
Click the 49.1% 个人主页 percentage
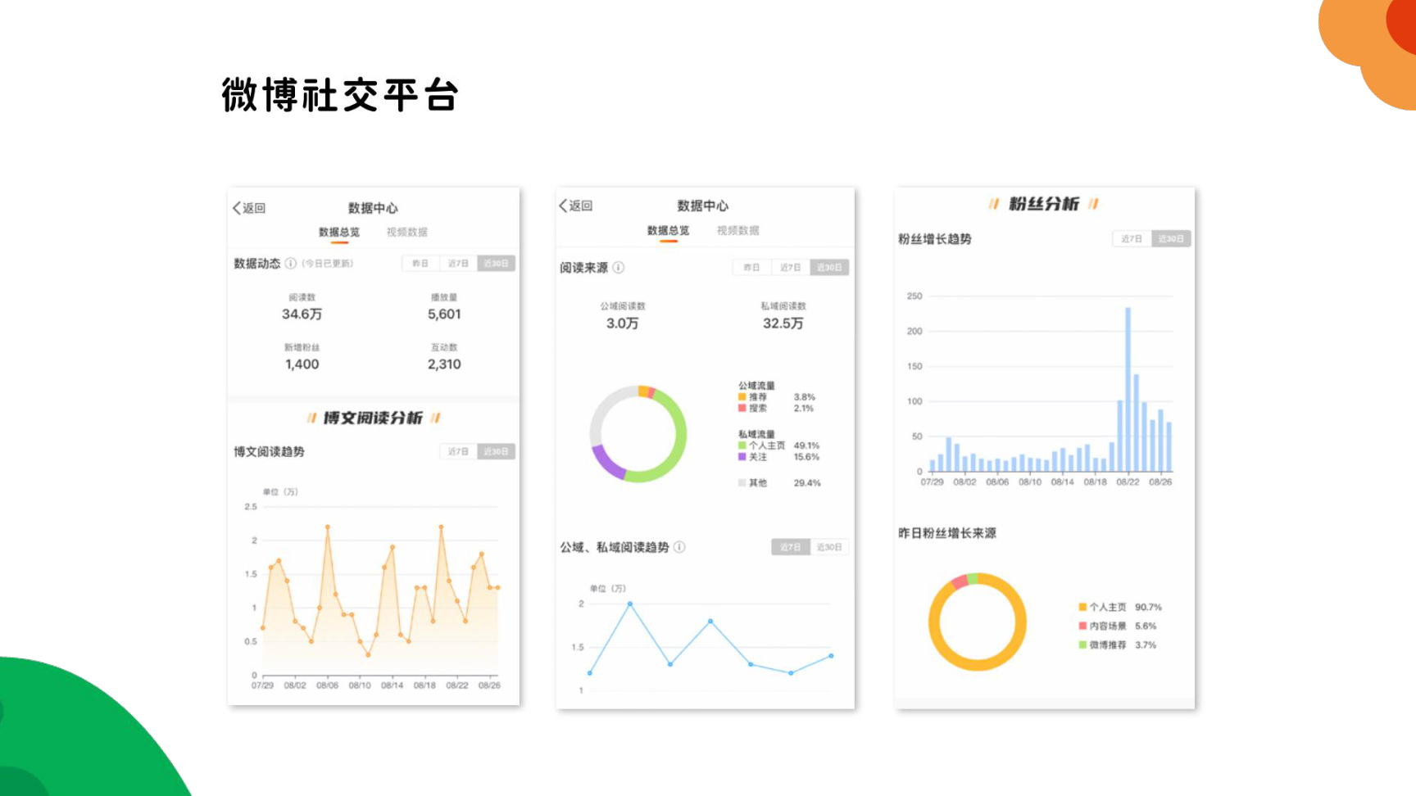pyautogui.click(x=806, y=445)
